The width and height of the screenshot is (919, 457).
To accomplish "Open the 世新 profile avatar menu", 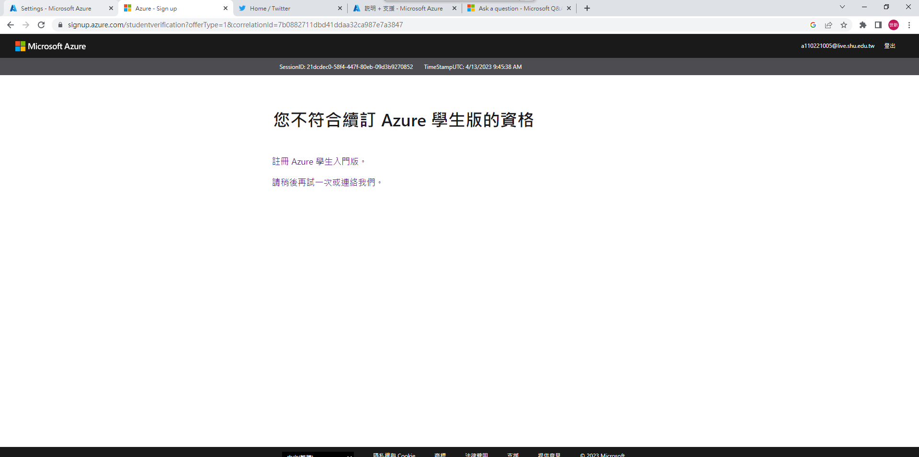I will point(894,25).
